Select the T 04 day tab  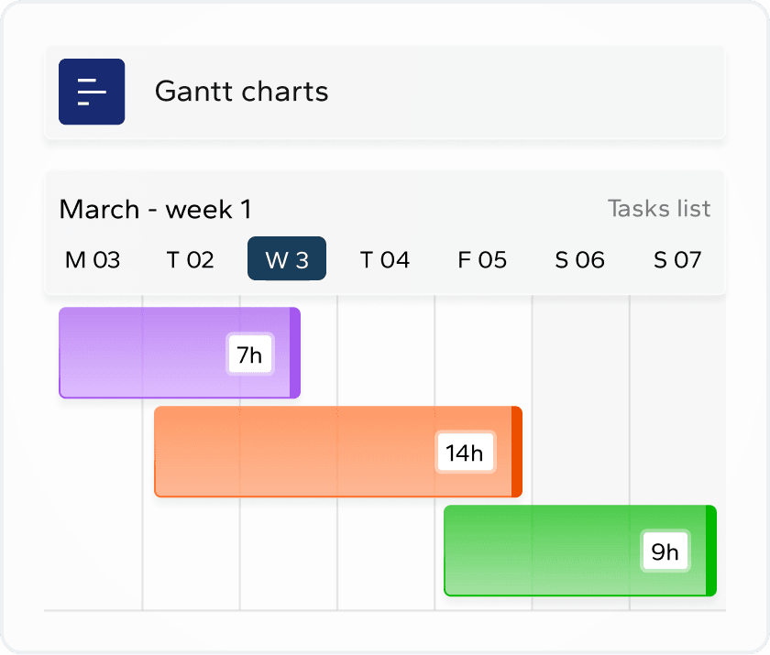(384, 260)
